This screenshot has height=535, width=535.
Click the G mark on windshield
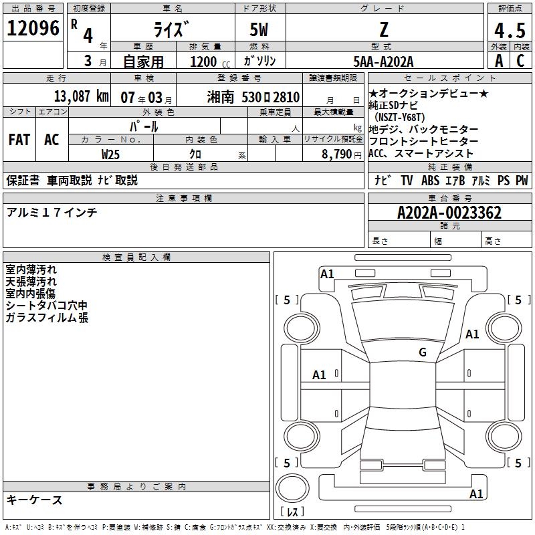(423, 352)
